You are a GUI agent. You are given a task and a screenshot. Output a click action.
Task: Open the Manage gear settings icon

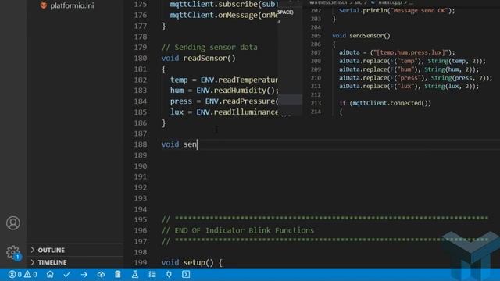click(x=13, y=252)
